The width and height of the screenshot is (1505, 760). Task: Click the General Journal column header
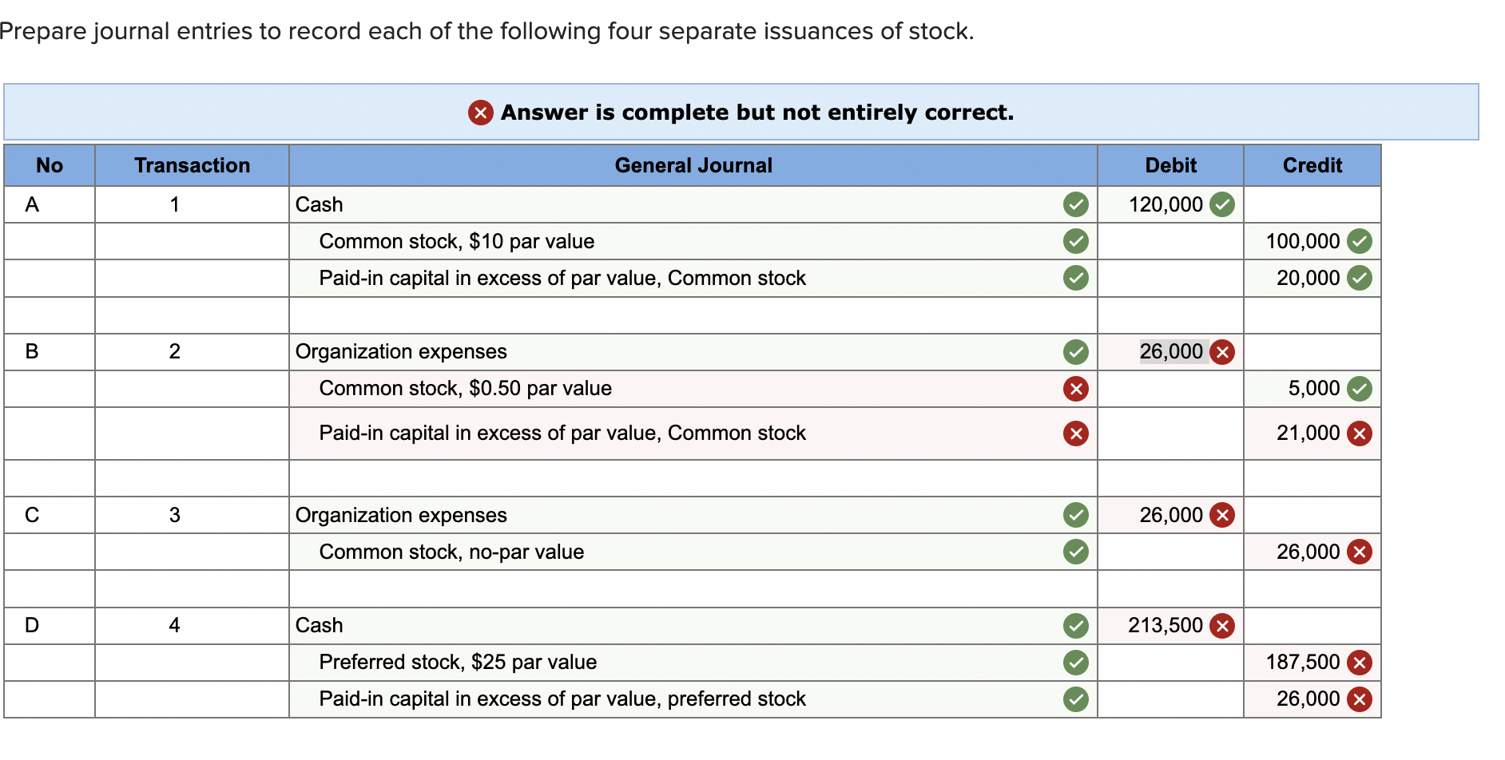[693, 165]
